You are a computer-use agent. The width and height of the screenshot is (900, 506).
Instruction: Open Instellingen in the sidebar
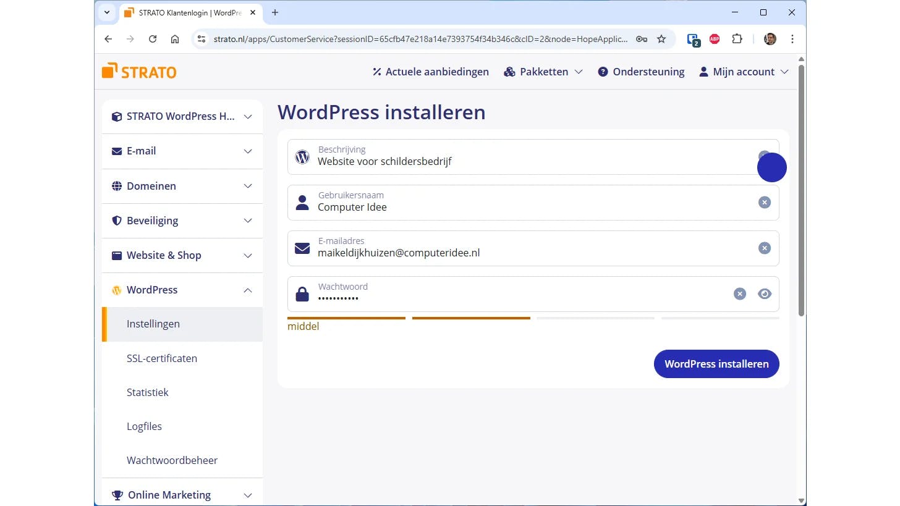coord(182,324)
